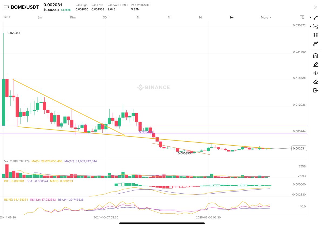Select the 1d timeframe

click(200, 17)
